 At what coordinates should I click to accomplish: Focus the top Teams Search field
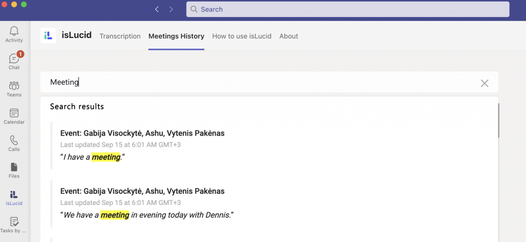348,9
